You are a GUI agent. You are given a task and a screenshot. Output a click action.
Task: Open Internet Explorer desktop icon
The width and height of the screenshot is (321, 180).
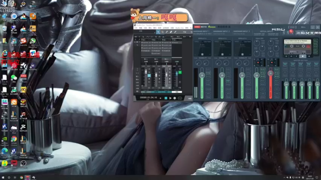click(x=4, y=54)
